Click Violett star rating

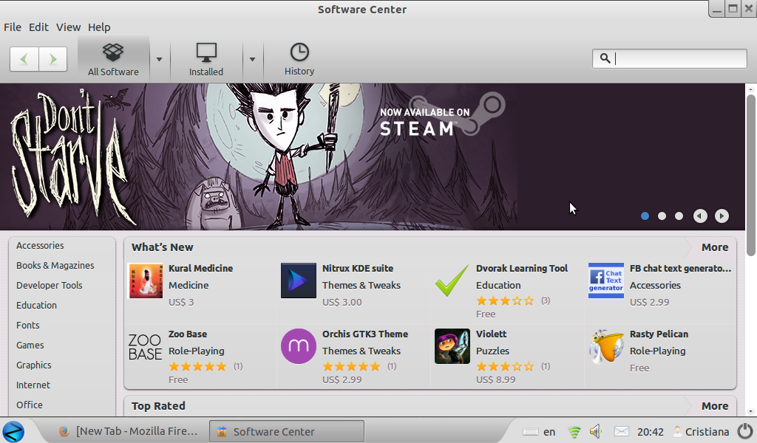[x=505, y=366]
